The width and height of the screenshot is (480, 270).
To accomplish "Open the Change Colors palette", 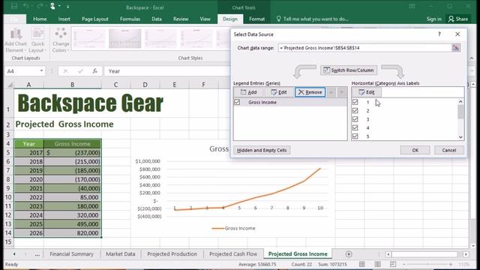I will (x=61, y=40).
